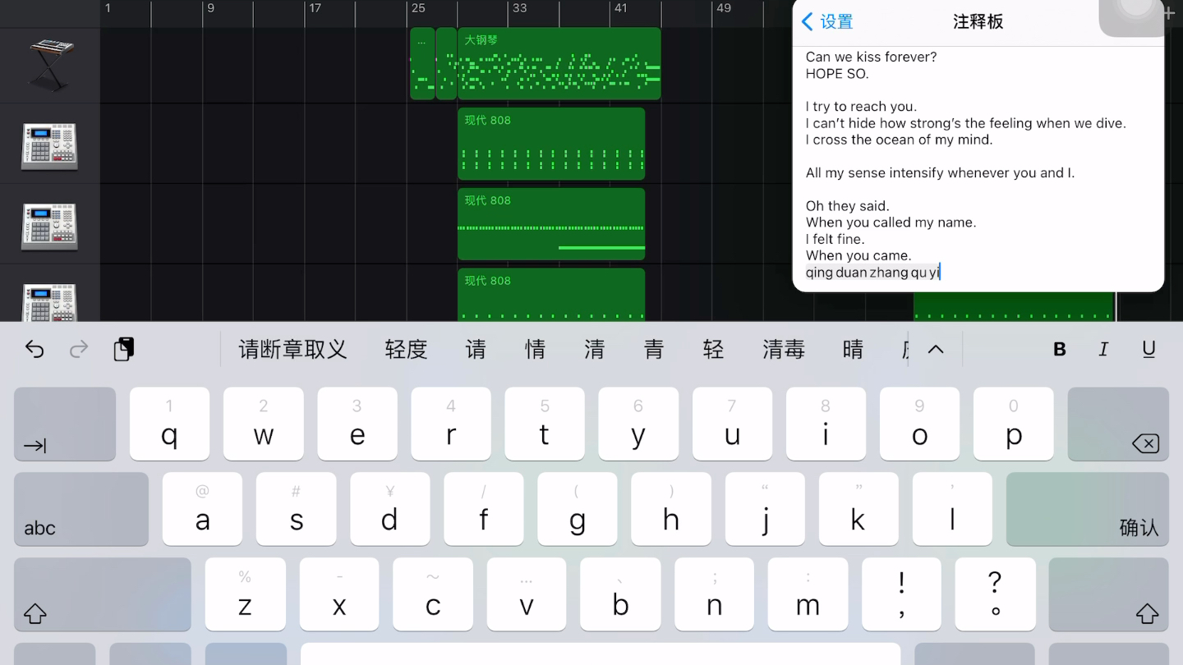Image resolution: width=1183 pixels, height=665 pixels.
Task: Switch keyboard to abc mode
Action: pos(81,509)
